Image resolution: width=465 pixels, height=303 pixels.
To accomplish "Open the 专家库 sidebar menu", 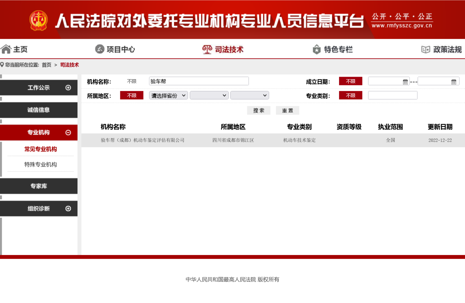I will (39, 186).
